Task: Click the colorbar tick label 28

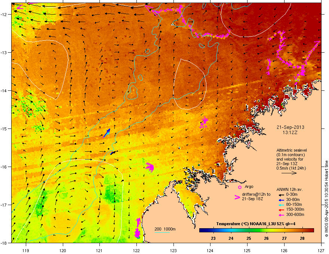Action: click(302, 238)
